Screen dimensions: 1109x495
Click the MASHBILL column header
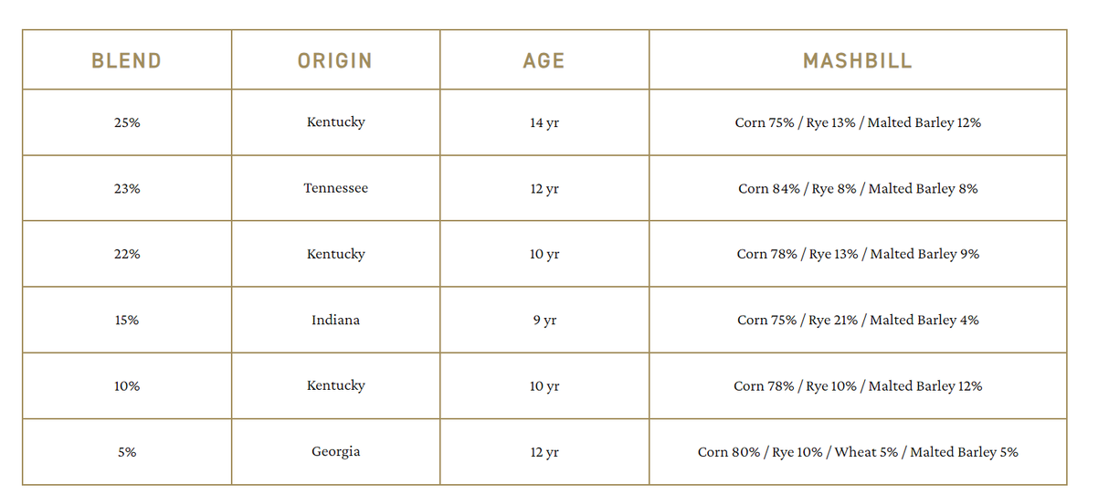pos(857,61)
